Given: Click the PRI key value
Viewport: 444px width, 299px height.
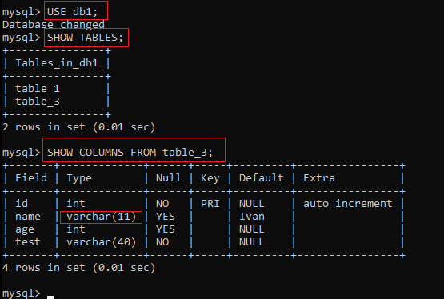Looking at the screenshot, I should (x=210, y=204).
